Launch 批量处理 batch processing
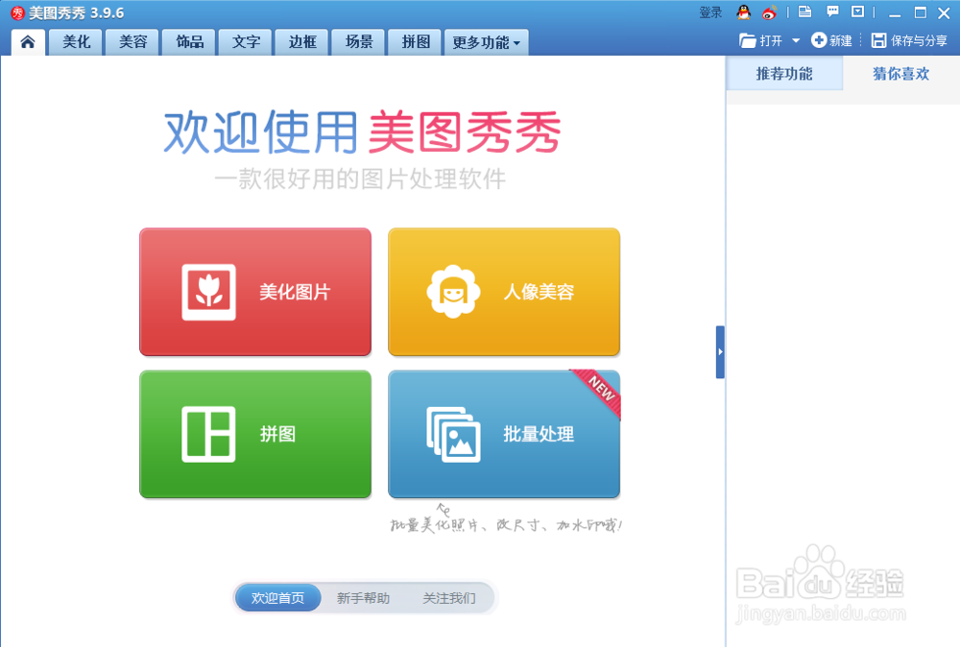960x647 pixels. [x=503, y=434]
